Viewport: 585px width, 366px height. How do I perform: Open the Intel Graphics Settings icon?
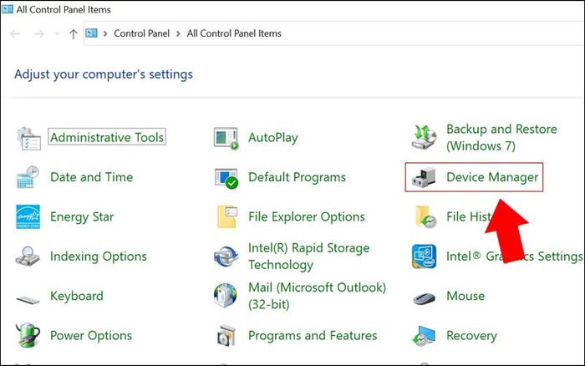click(x=425, y=257)
